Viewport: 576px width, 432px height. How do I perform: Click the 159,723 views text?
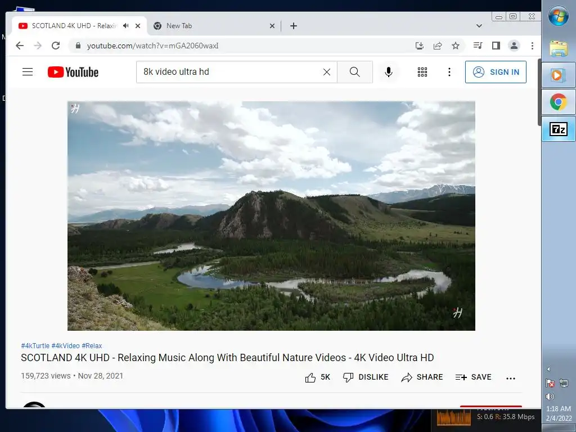(46, 376)
